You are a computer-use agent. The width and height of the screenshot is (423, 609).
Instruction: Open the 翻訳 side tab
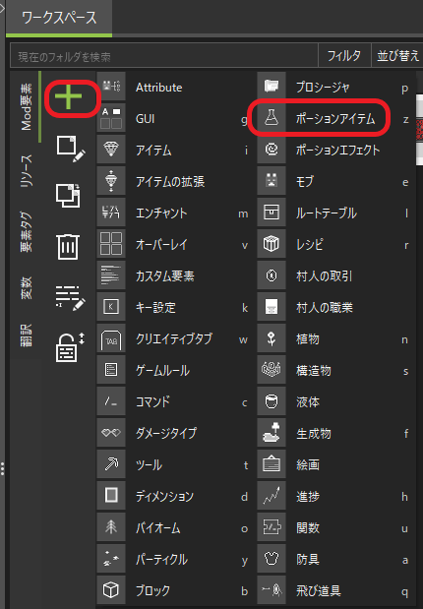click(27, 335)
